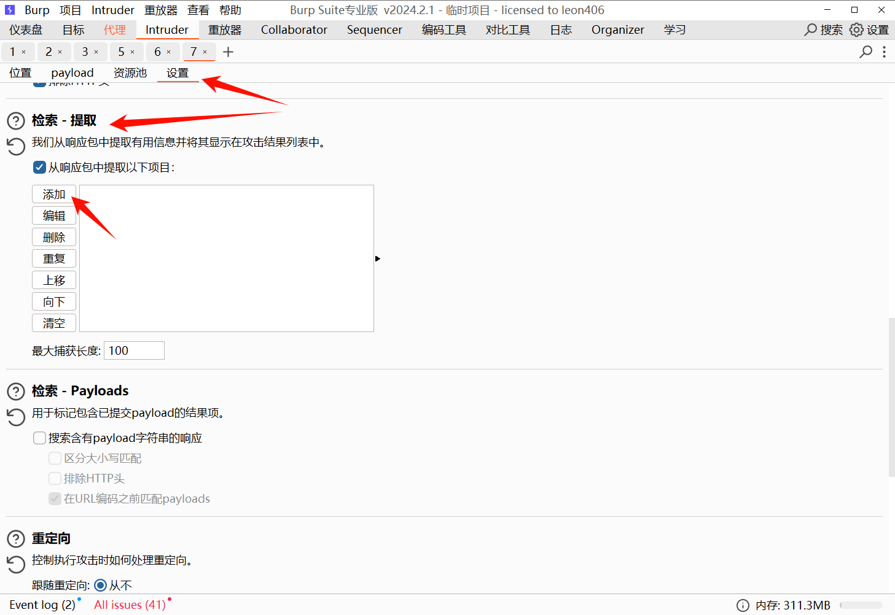Screen dimensions: 895x615
Task: Open the Burp menu
Action: [37, 10]
